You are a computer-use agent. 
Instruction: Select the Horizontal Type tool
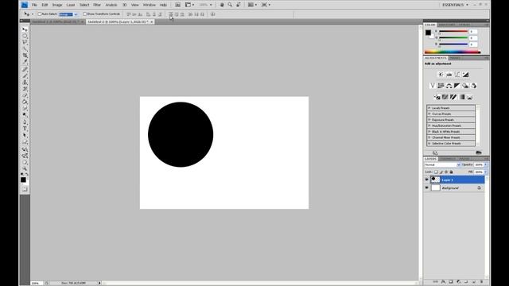(25, 129)
